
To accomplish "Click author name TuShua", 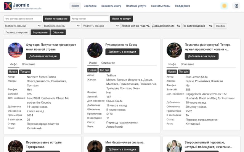I will coord(111,75).
